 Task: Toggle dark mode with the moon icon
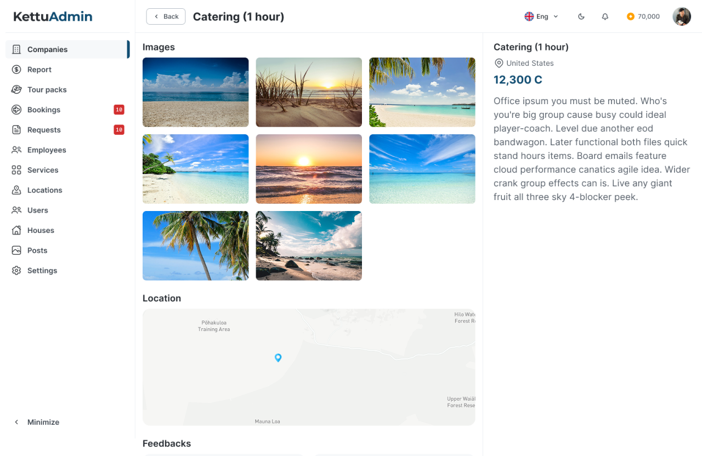pos(581,16)
